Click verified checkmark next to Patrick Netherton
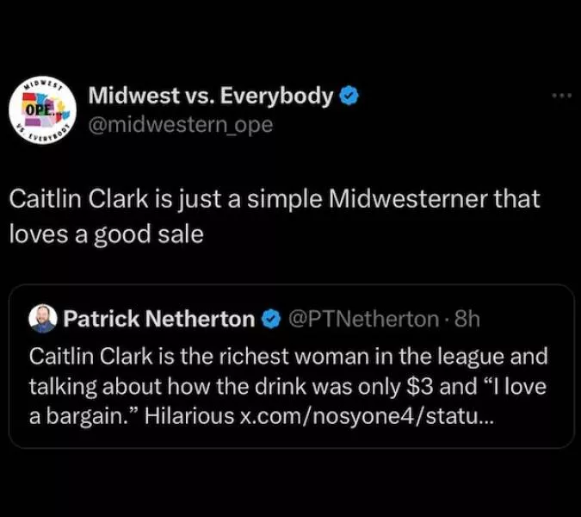581x517 pixels. [x=269, y=320]
